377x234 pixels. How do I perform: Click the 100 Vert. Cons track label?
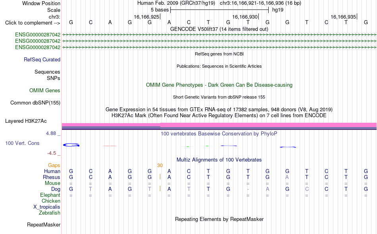(22, 143)
